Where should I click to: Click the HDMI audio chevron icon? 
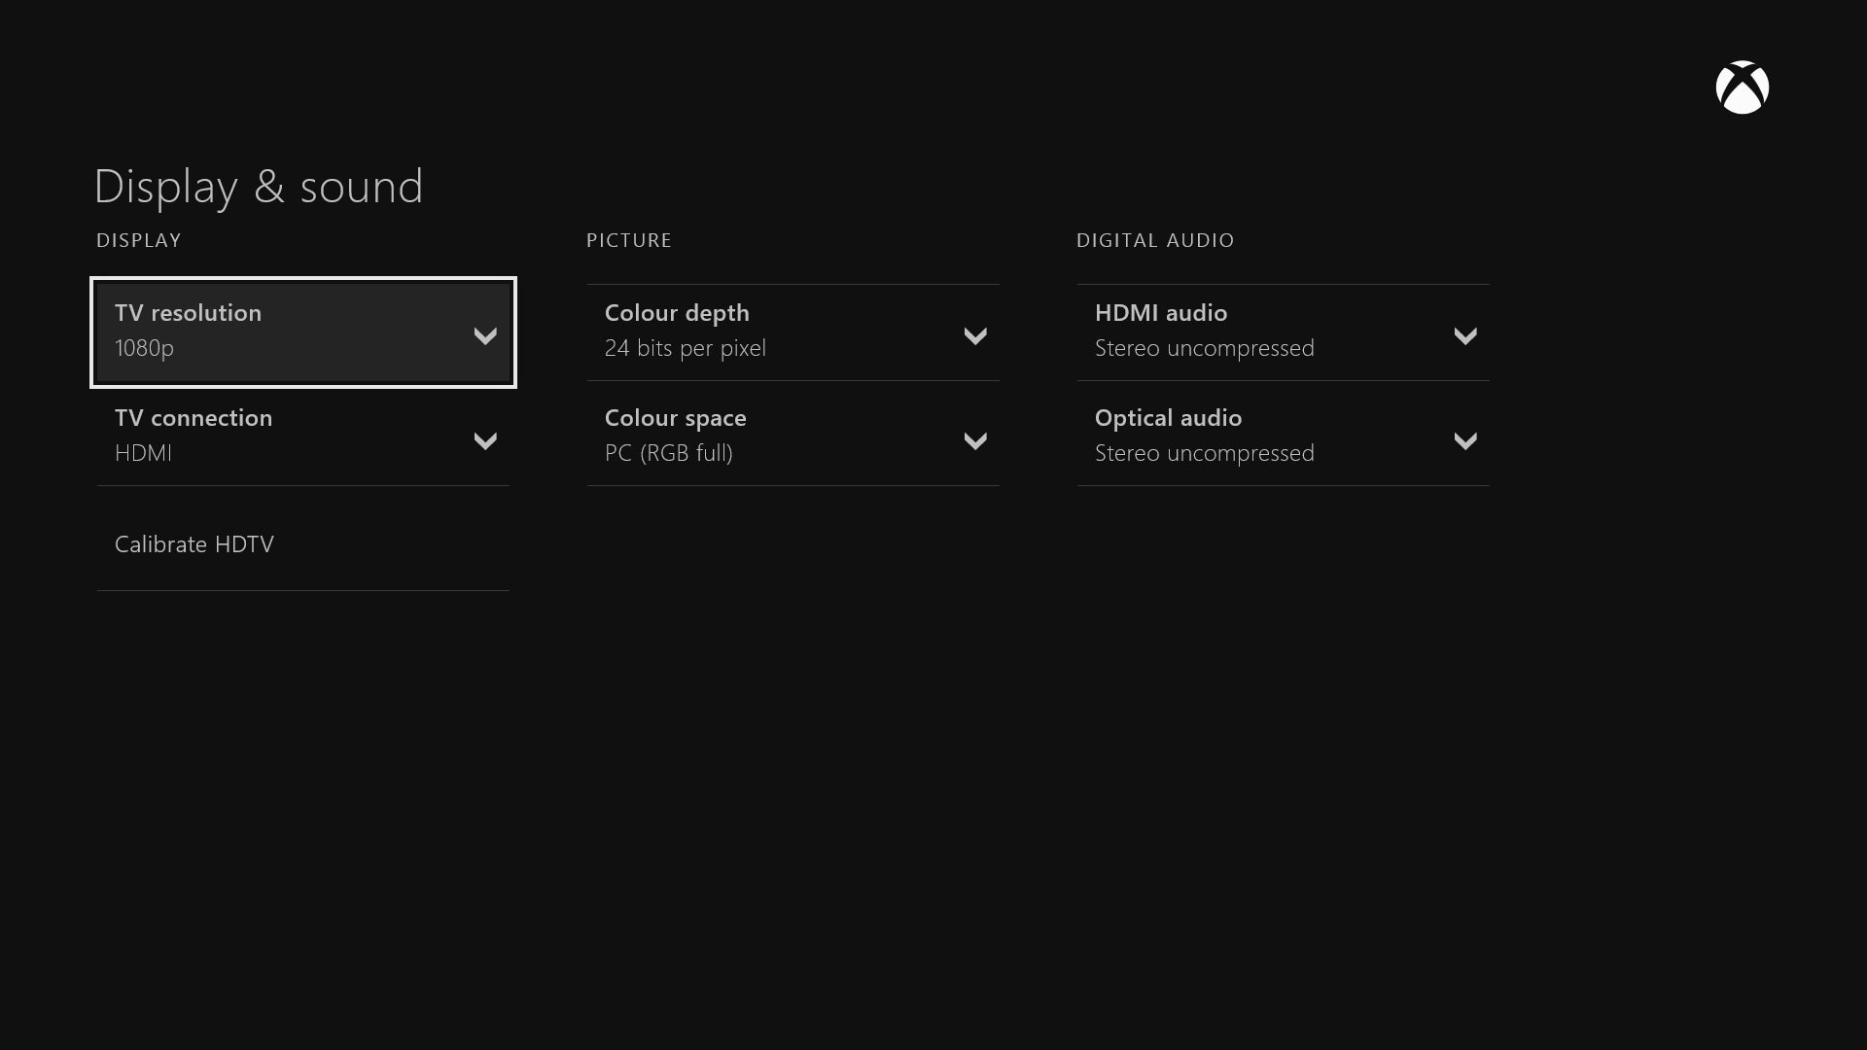tap(1466, 336)
